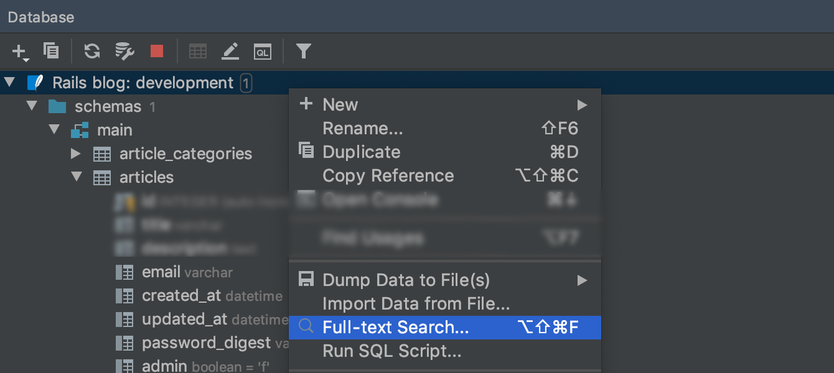Click the filter funnel icon
834x373 pixels.
pyautogui.click(x=303, y=51)
